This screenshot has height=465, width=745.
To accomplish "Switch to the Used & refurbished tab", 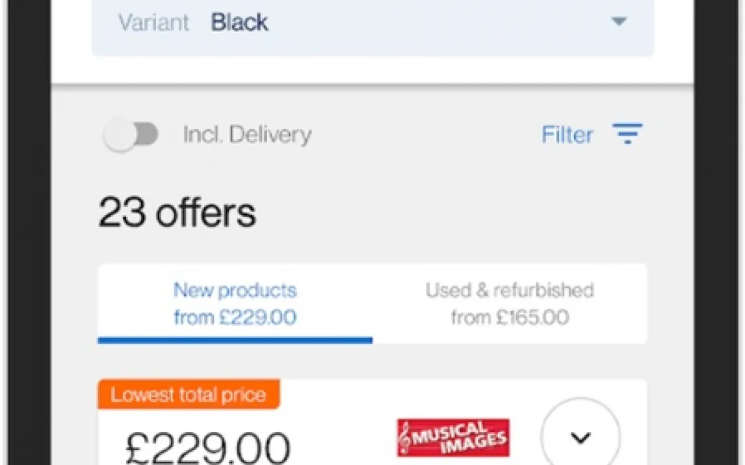I will (510, 290).
